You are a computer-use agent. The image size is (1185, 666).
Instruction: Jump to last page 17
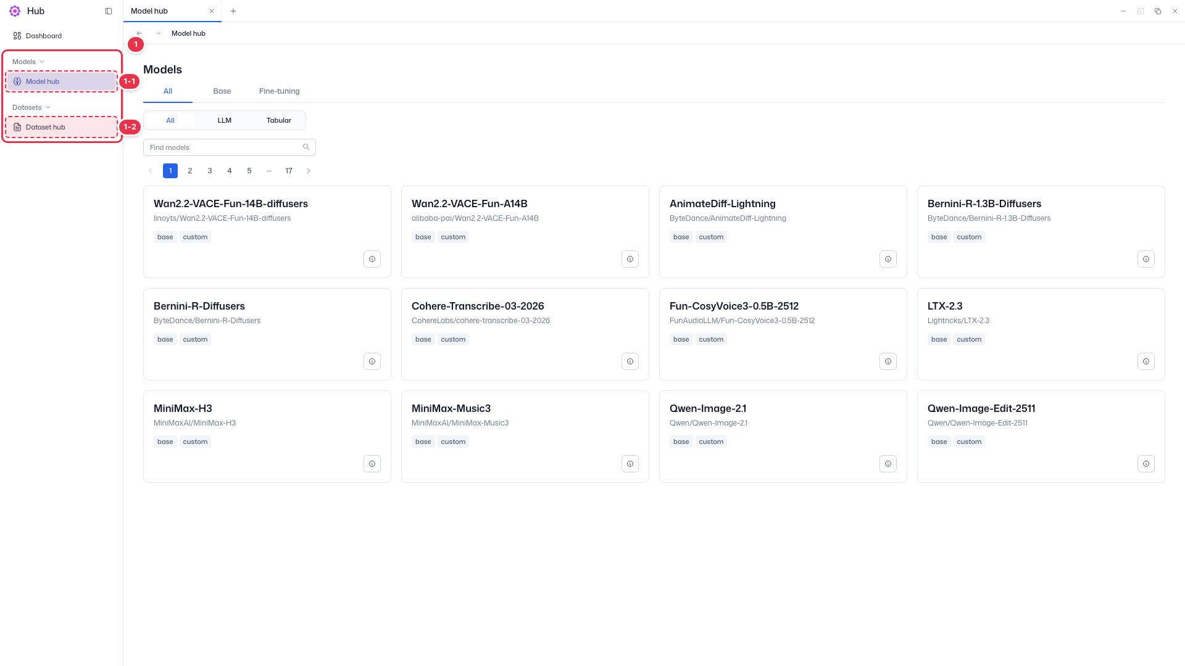pos(289,171)
